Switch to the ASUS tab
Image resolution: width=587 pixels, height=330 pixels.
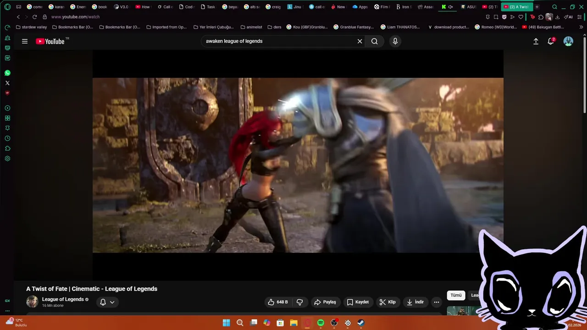click(x=468, y=7)
